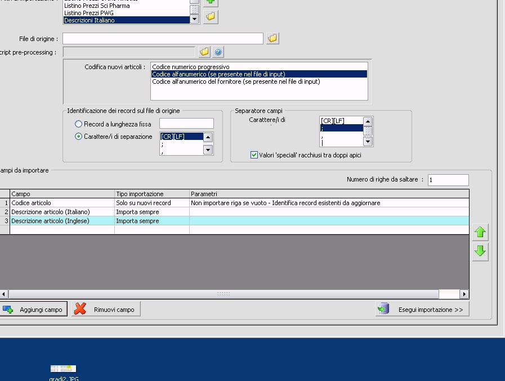Open help icon beside script pre-processing
Viewport: 505px width, 381px height.
tap(218, 52)
